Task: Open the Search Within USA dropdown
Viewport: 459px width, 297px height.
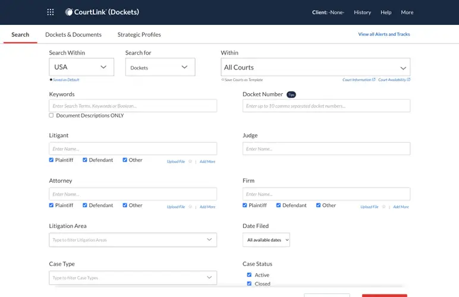Action: click(x=81, y=67)
